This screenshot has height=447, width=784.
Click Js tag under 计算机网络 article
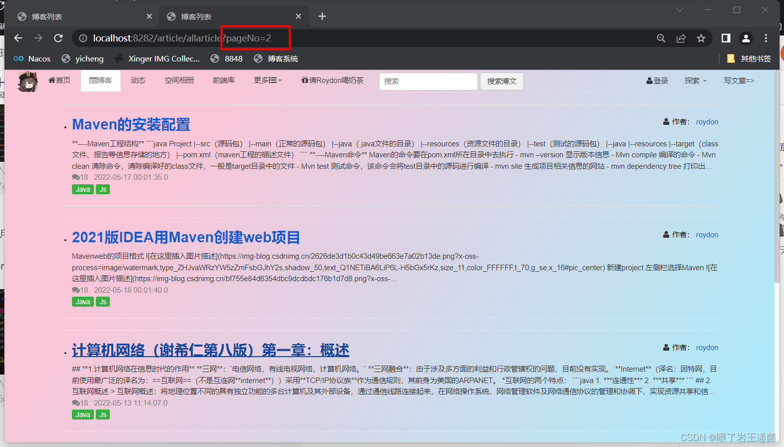pyautogui.click(x=103, y=415)
